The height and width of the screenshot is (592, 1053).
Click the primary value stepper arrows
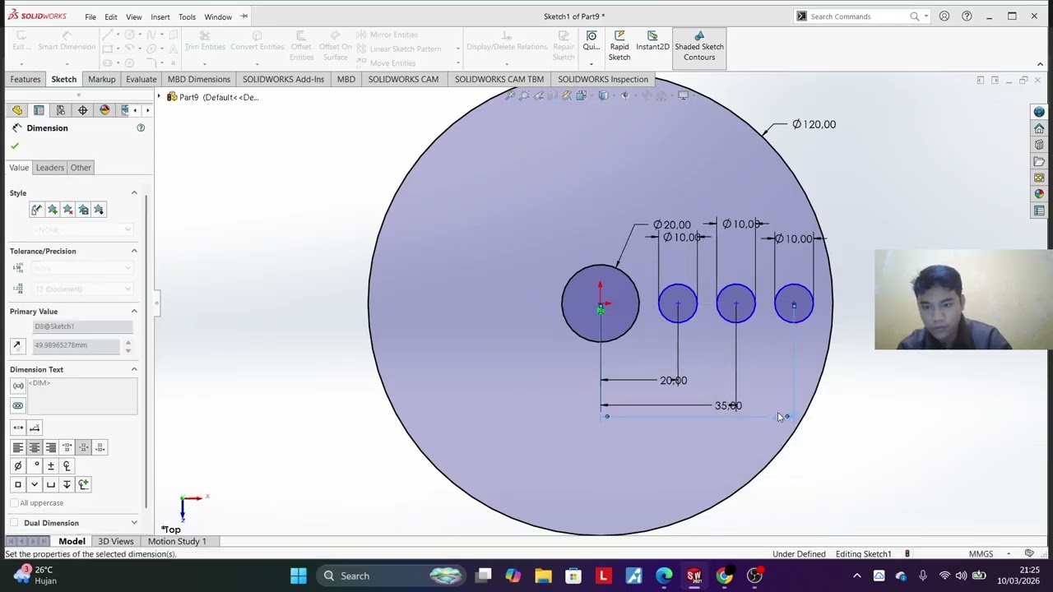click(128, 345)
